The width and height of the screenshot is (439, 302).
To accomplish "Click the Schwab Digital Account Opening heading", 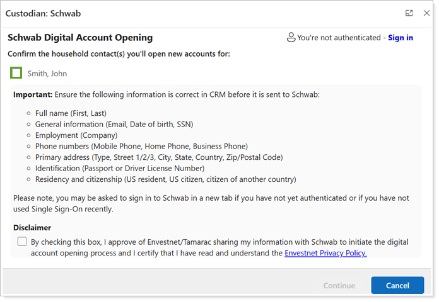I will point(79,38).
